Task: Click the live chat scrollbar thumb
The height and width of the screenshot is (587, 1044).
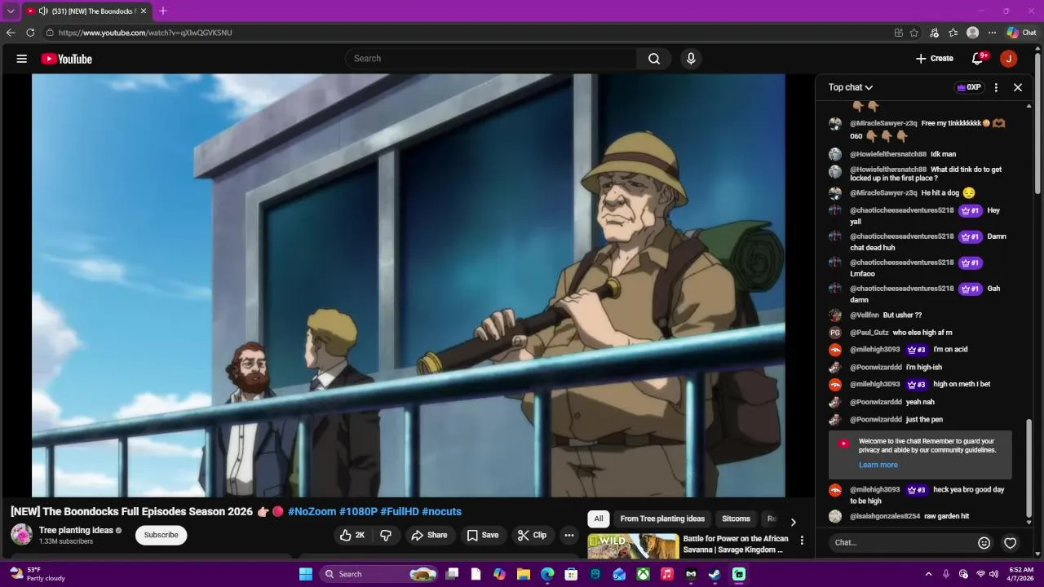Action: 1029,470
